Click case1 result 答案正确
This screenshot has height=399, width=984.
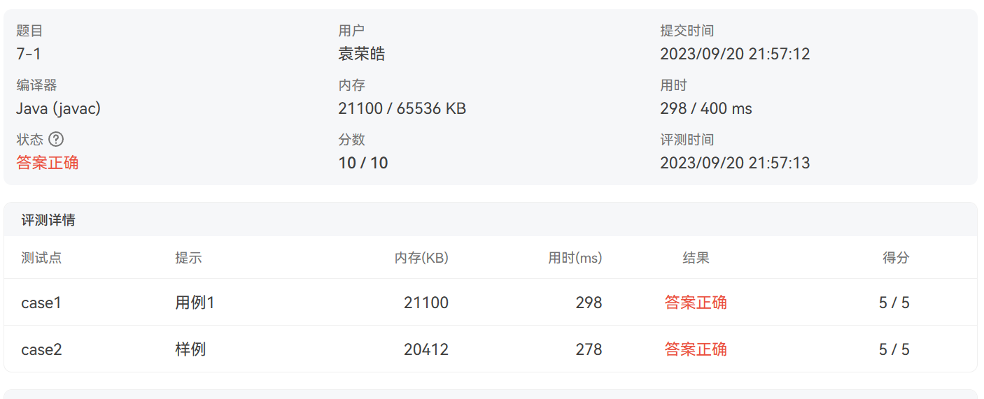pyautogui.click(x=696, y=303)
